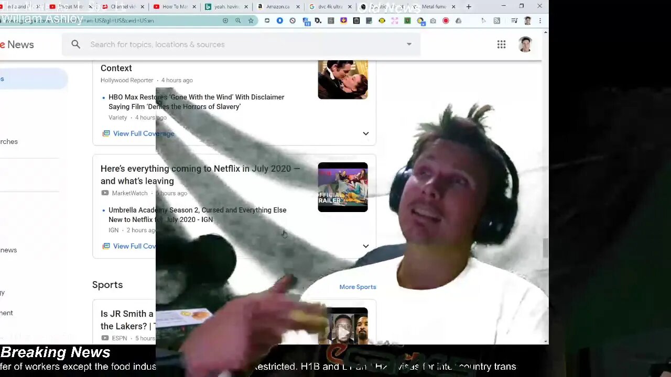The height and width of the screenshot is (377, 671).
Task: Click the search magnifier icon in News
Action: (x=76, y=45)
